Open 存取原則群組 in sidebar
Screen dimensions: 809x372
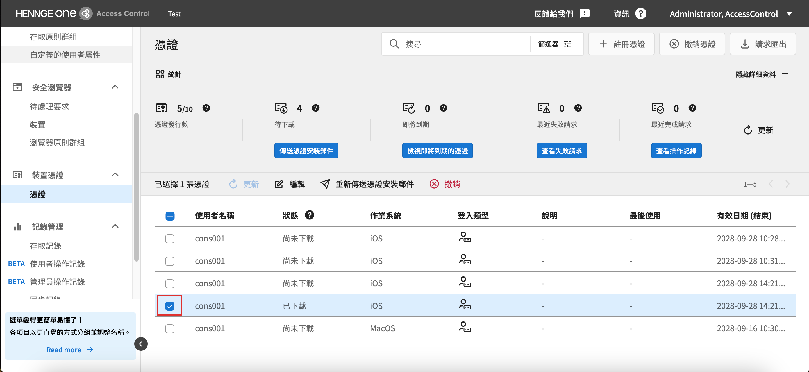tap(53, 37)
